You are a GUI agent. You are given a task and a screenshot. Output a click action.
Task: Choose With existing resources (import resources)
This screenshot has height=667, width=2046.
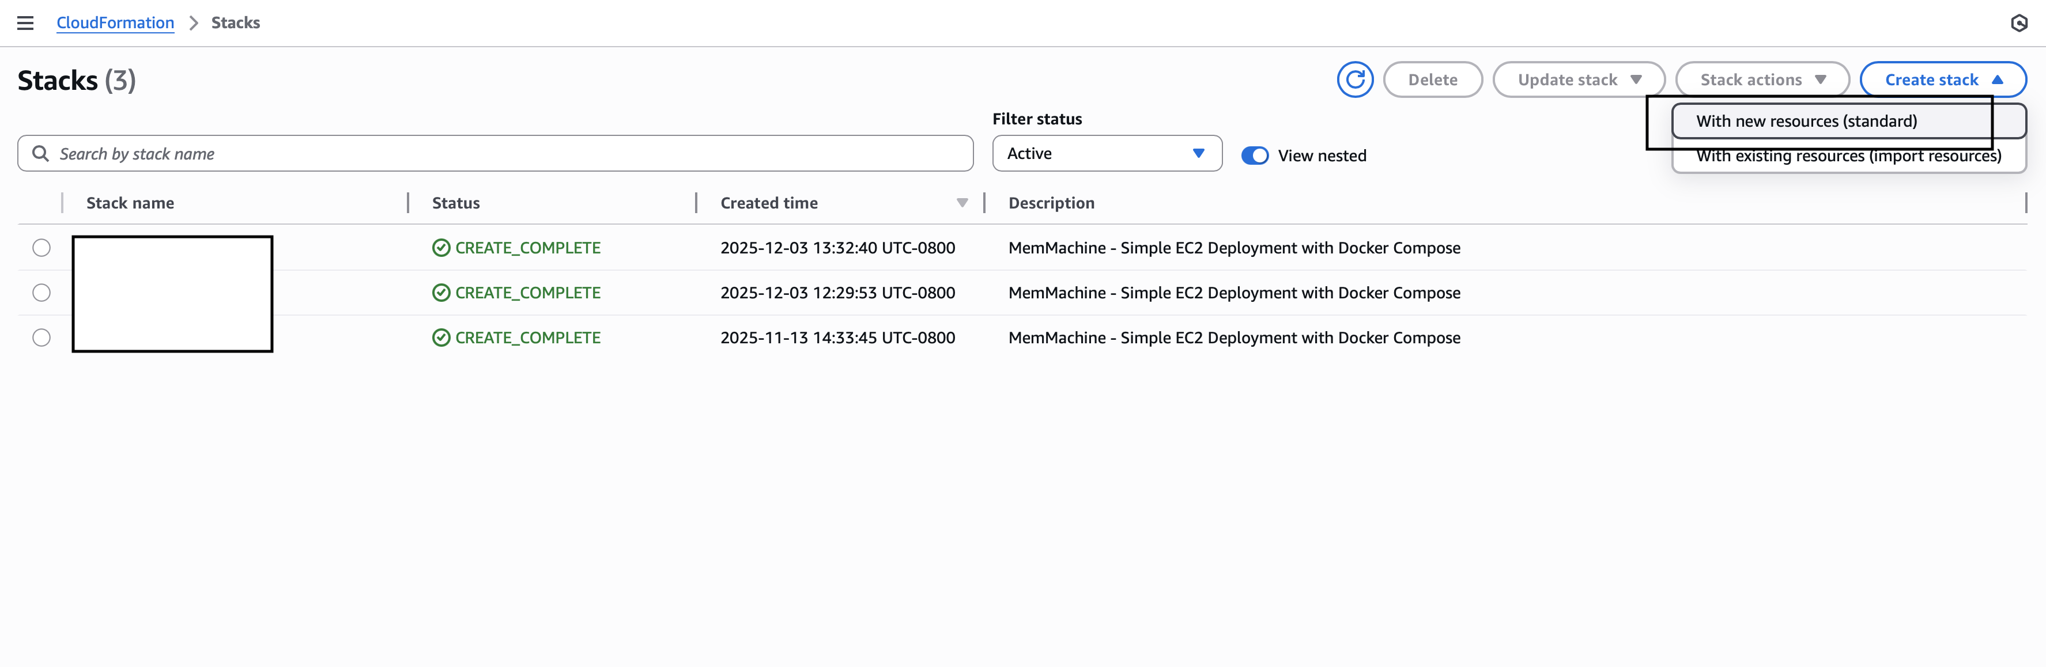1848,157
